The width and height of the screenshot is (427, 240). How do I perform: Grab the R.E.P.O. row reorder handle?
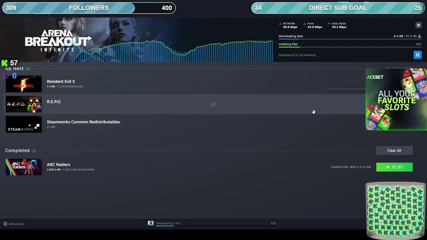coord(213,104)
